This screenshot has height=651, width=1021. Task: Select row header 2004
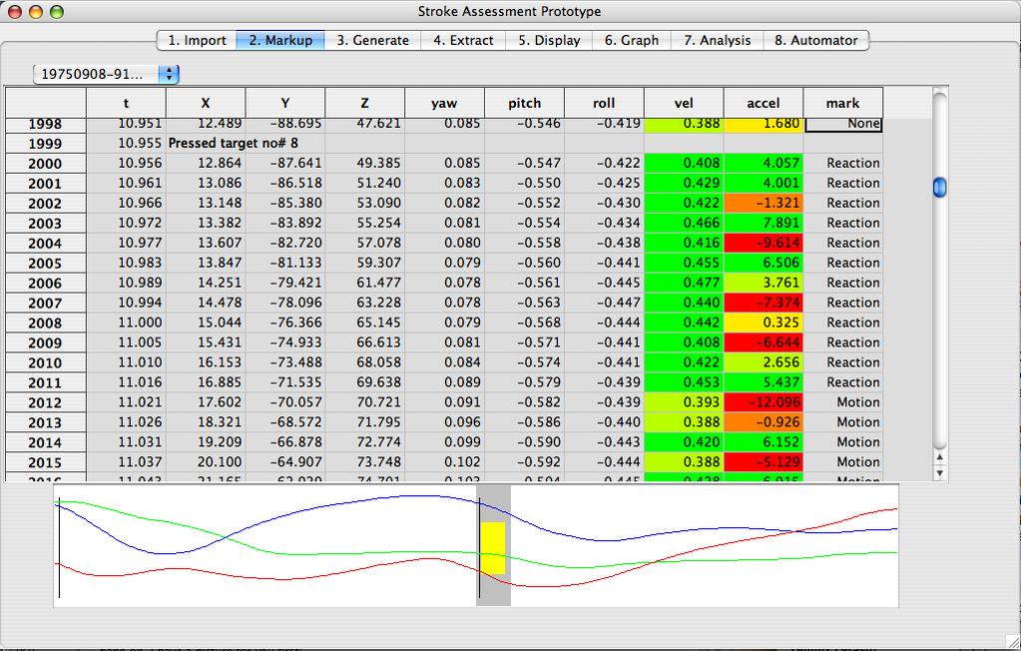[x=46, y=244]
